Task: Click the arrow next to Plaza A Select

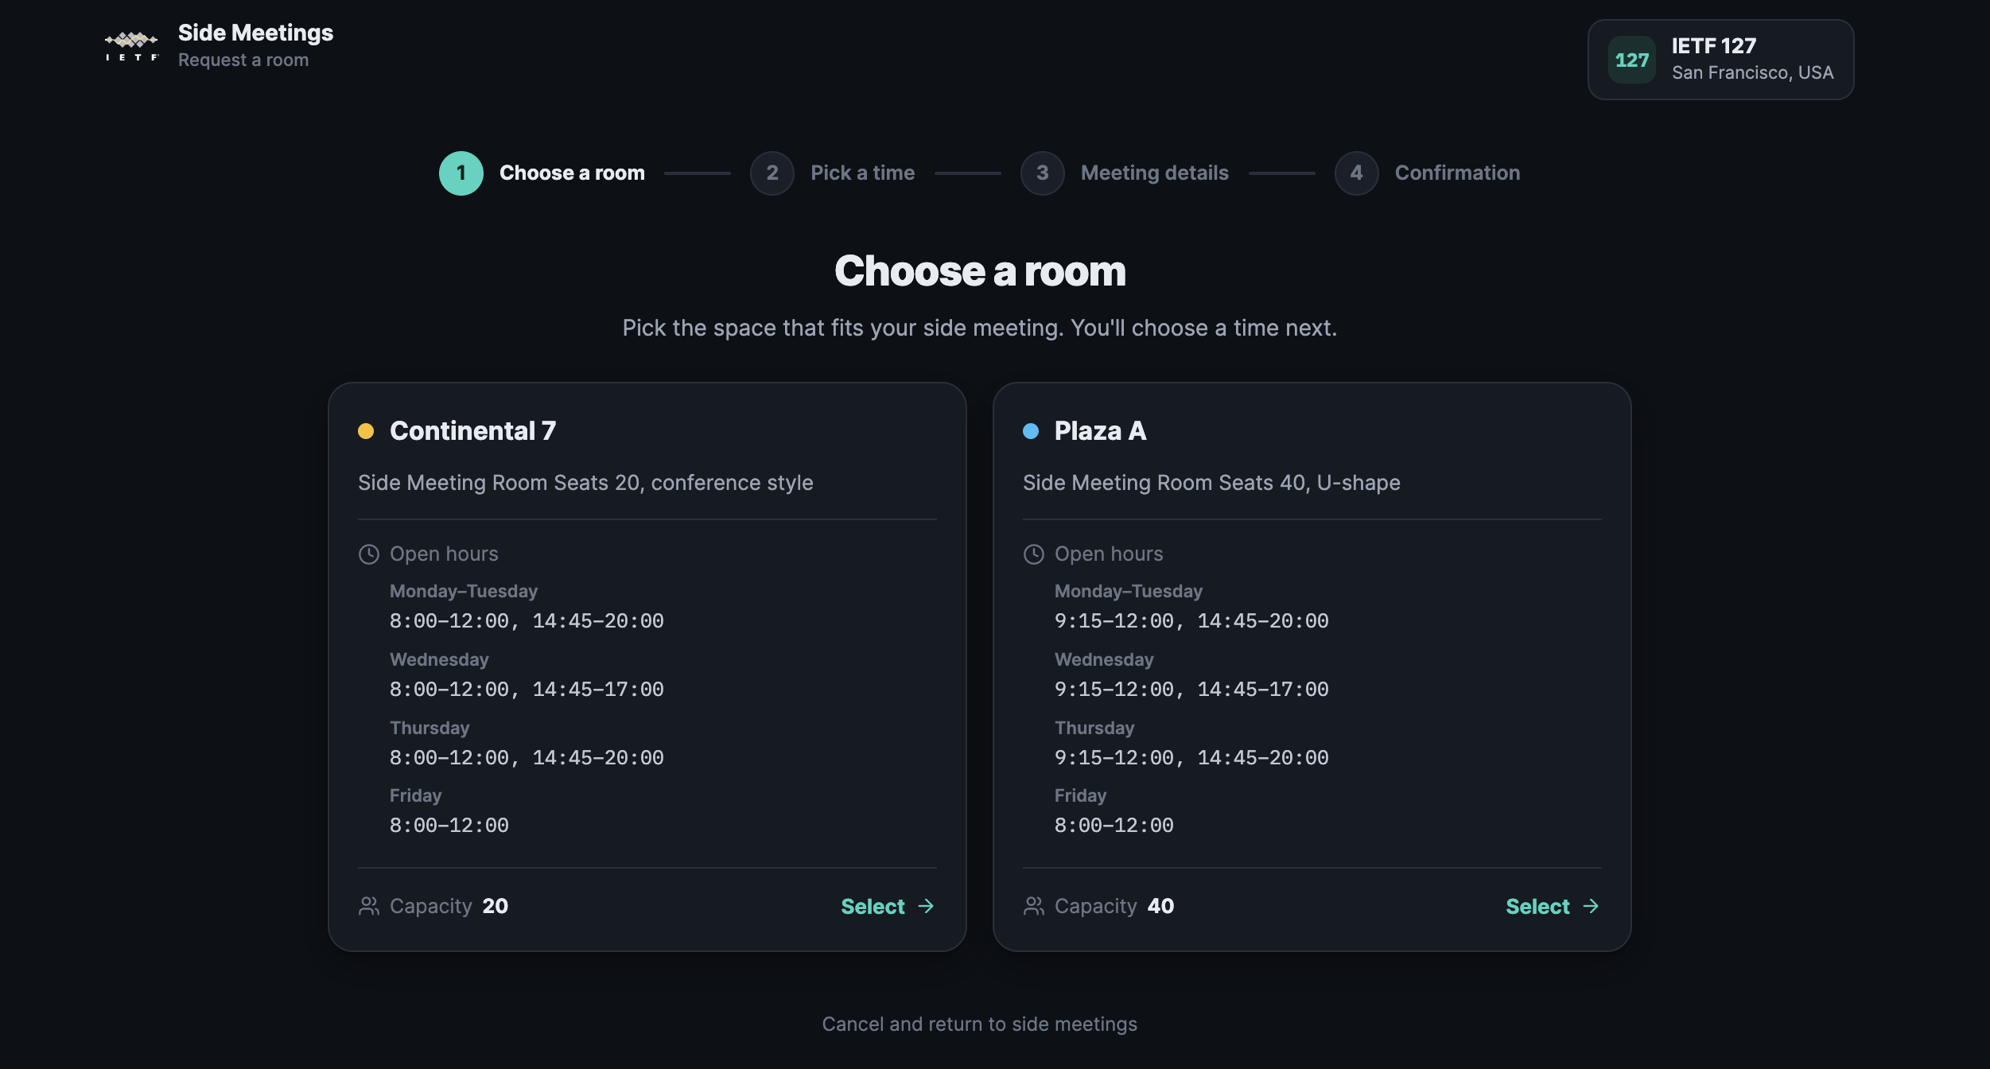Action: (x=1591, y=906)
